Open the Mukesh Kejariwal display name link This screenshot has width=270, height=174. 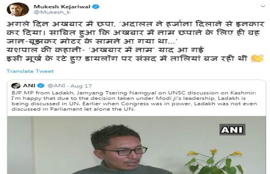[x=62, y=7]
